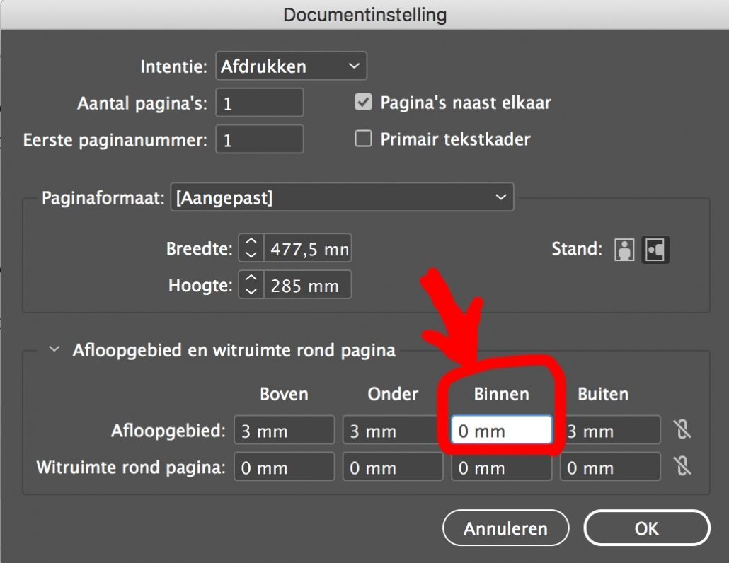729x563 pixels.
Task: Click the Aantal pagina's input field
Action: pyautogui.click(x=259, y=103)
